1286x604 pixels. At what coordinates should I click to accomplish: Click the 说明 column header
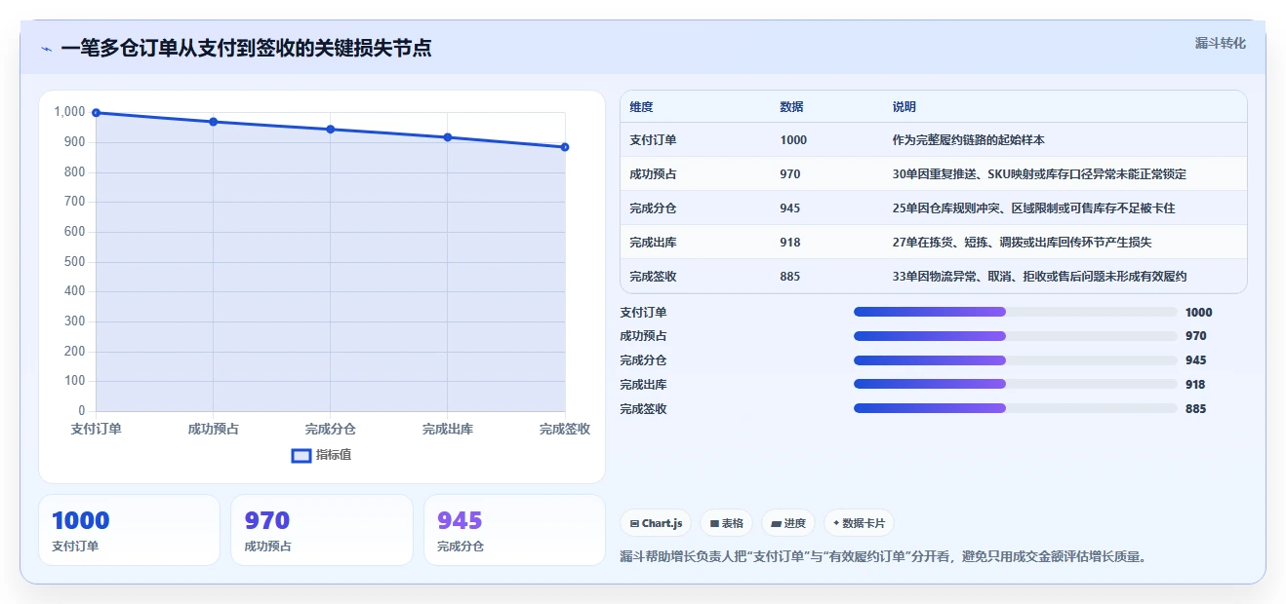(x=904, y=107)
